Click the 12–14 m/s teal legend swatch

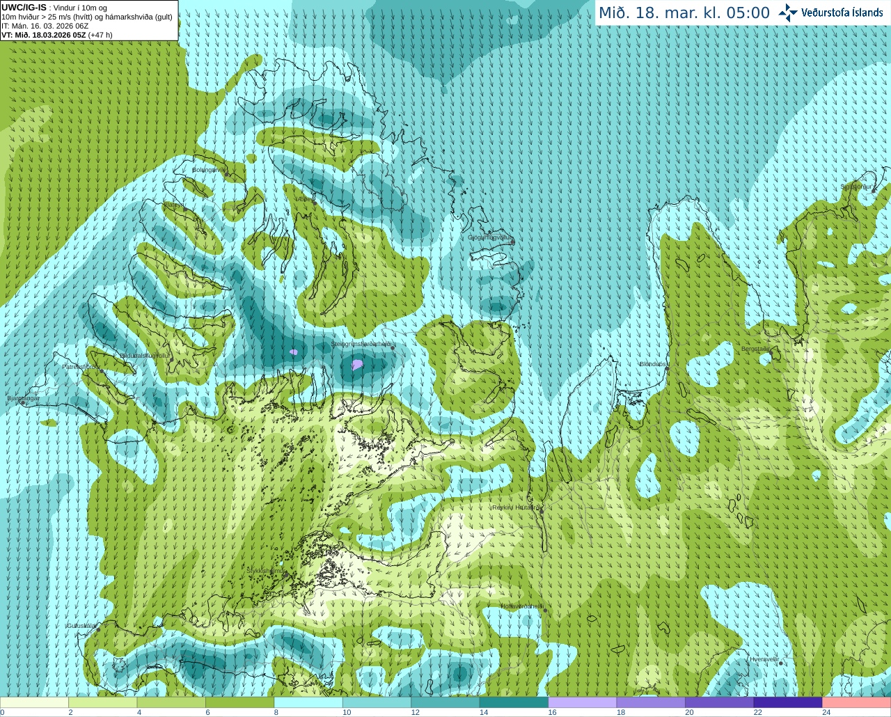point(446,702)
